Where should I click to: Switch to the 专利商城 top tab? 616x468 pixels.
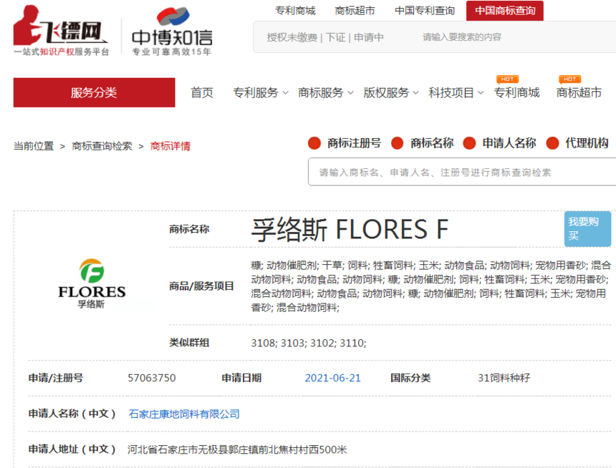tap(295, 11)
